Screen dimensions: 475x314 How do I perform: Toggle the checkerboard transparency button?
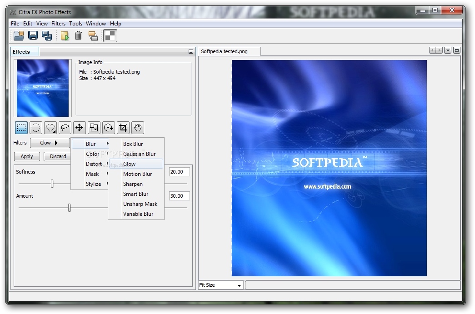[x=110, y=36]
